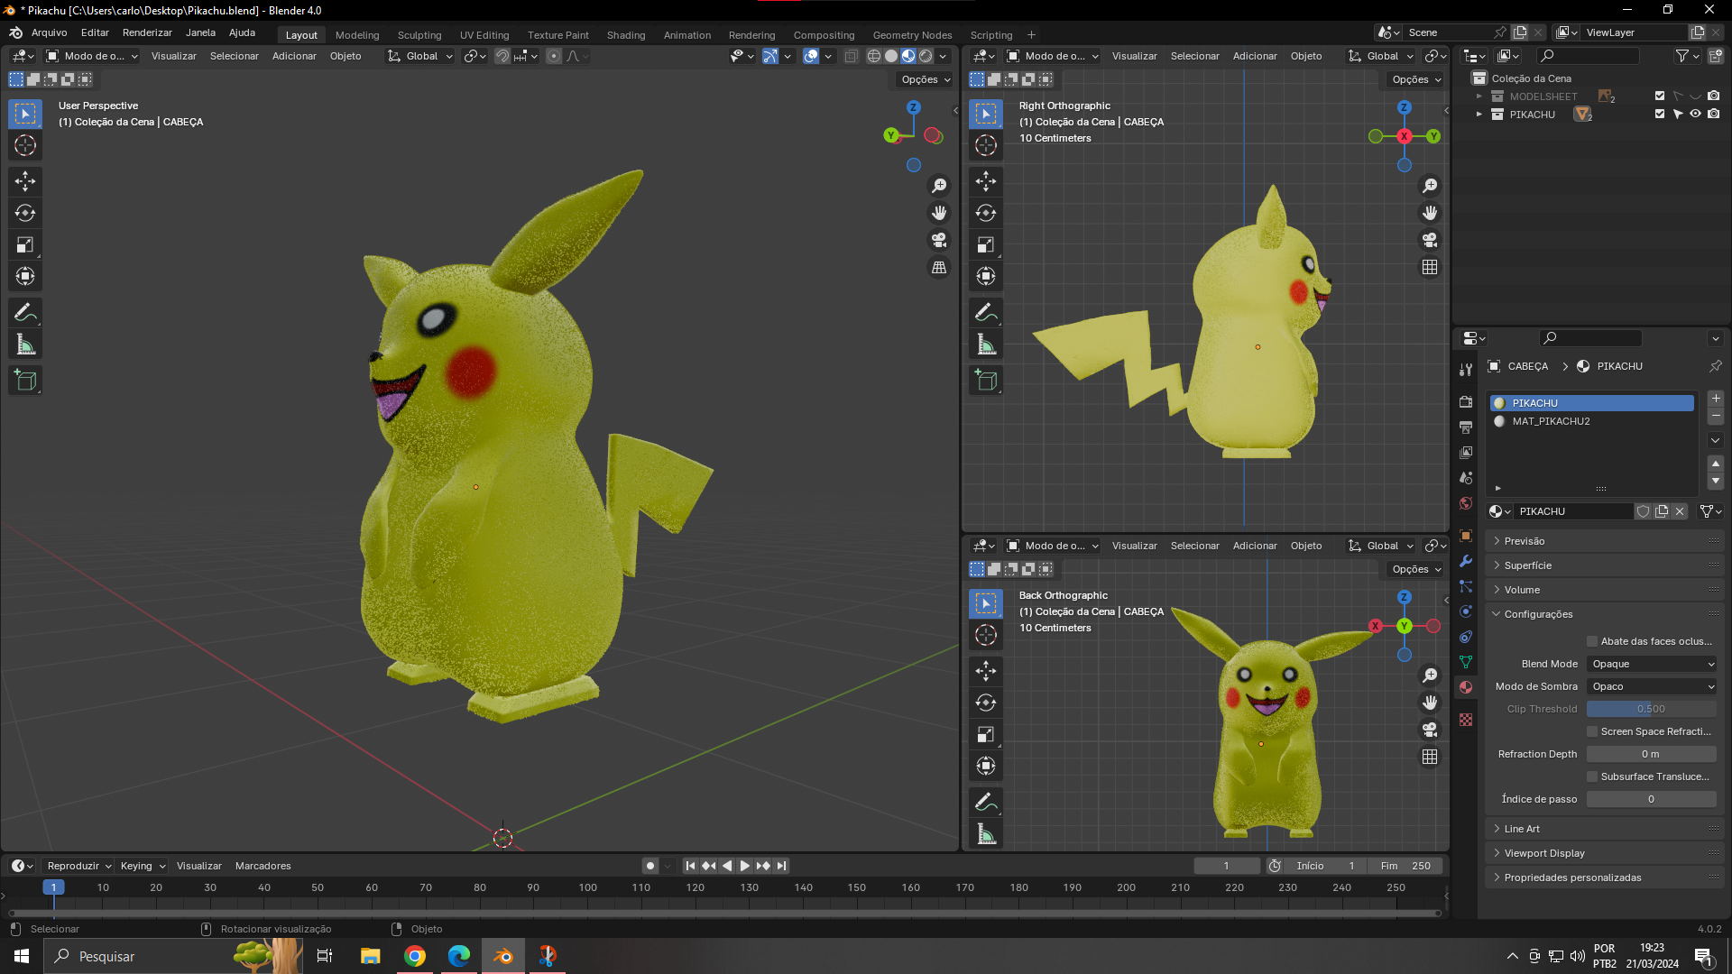Choose the 3D Cursor tool

point(25,145)
